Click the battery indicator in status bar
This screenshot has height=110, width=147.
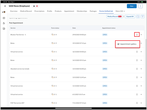tap(142, 2)
